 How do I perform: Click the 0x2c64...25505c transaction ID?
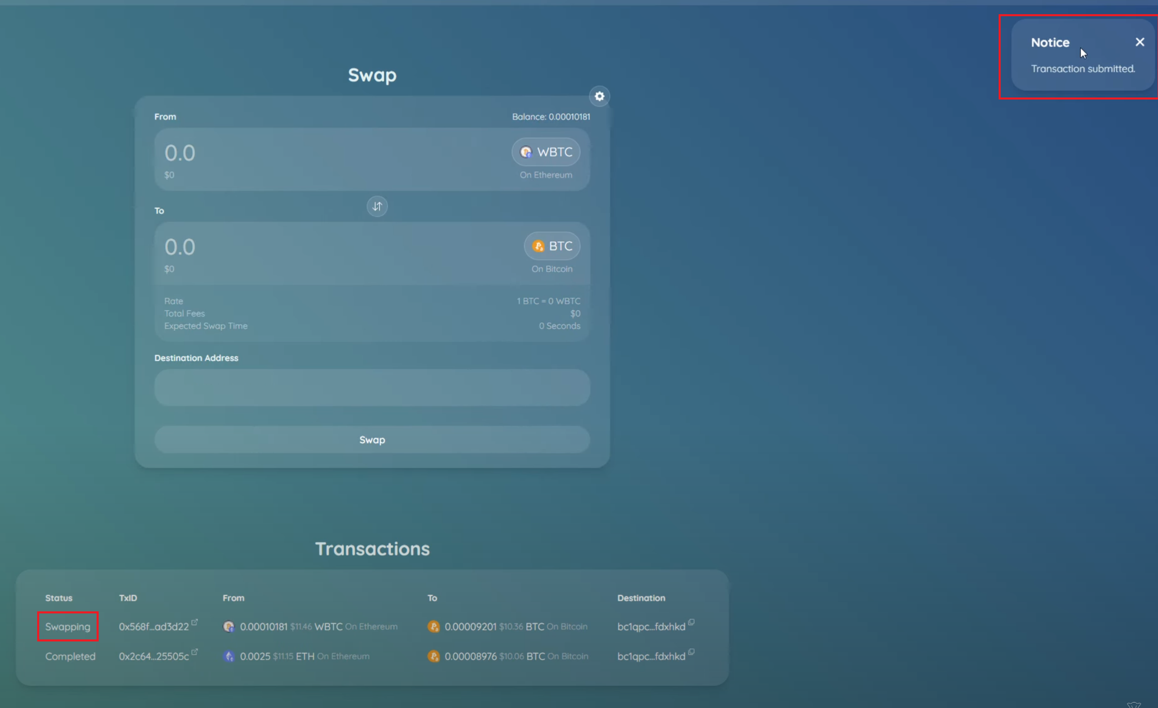point(153,657)
